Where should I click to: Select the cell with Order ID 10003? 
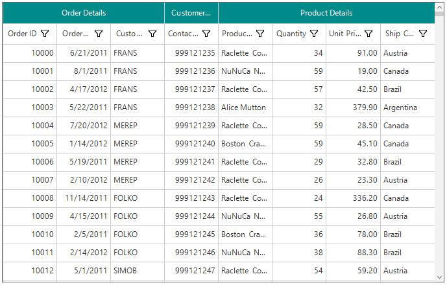[30, 108]
